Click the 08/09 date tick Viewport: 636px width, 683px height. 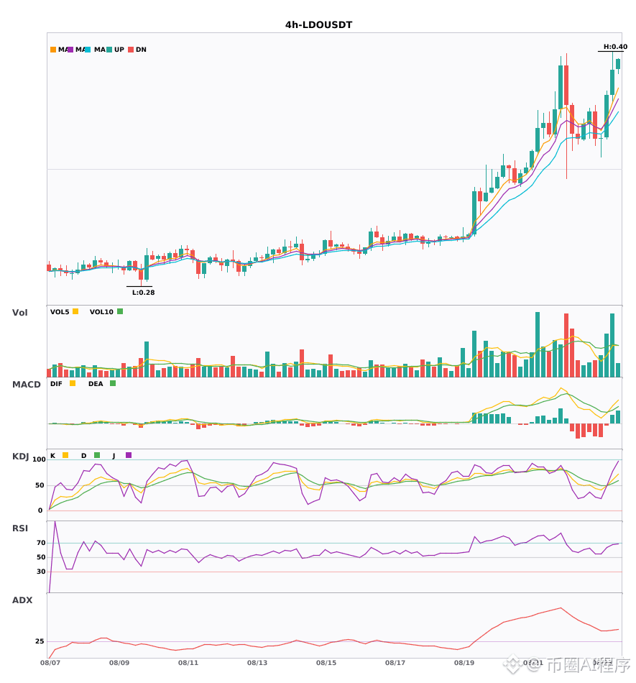point(119,663)
